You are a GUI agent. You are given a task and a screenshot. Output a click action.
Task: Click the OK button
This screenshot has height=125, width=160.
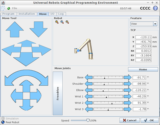(149, 120)
